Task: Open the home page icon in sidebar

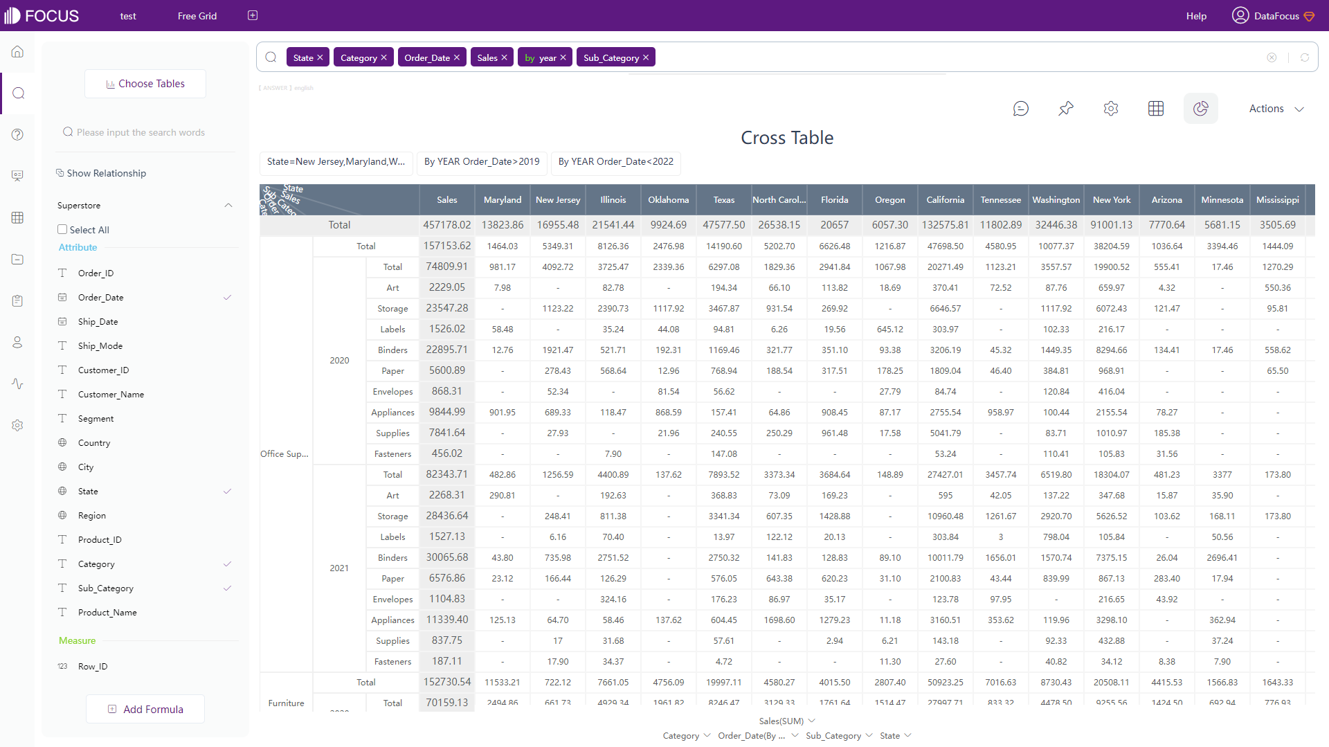Action: [x=18, y=52]
